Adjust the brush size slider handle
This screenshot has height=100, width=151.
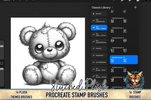tap(2, 46)
